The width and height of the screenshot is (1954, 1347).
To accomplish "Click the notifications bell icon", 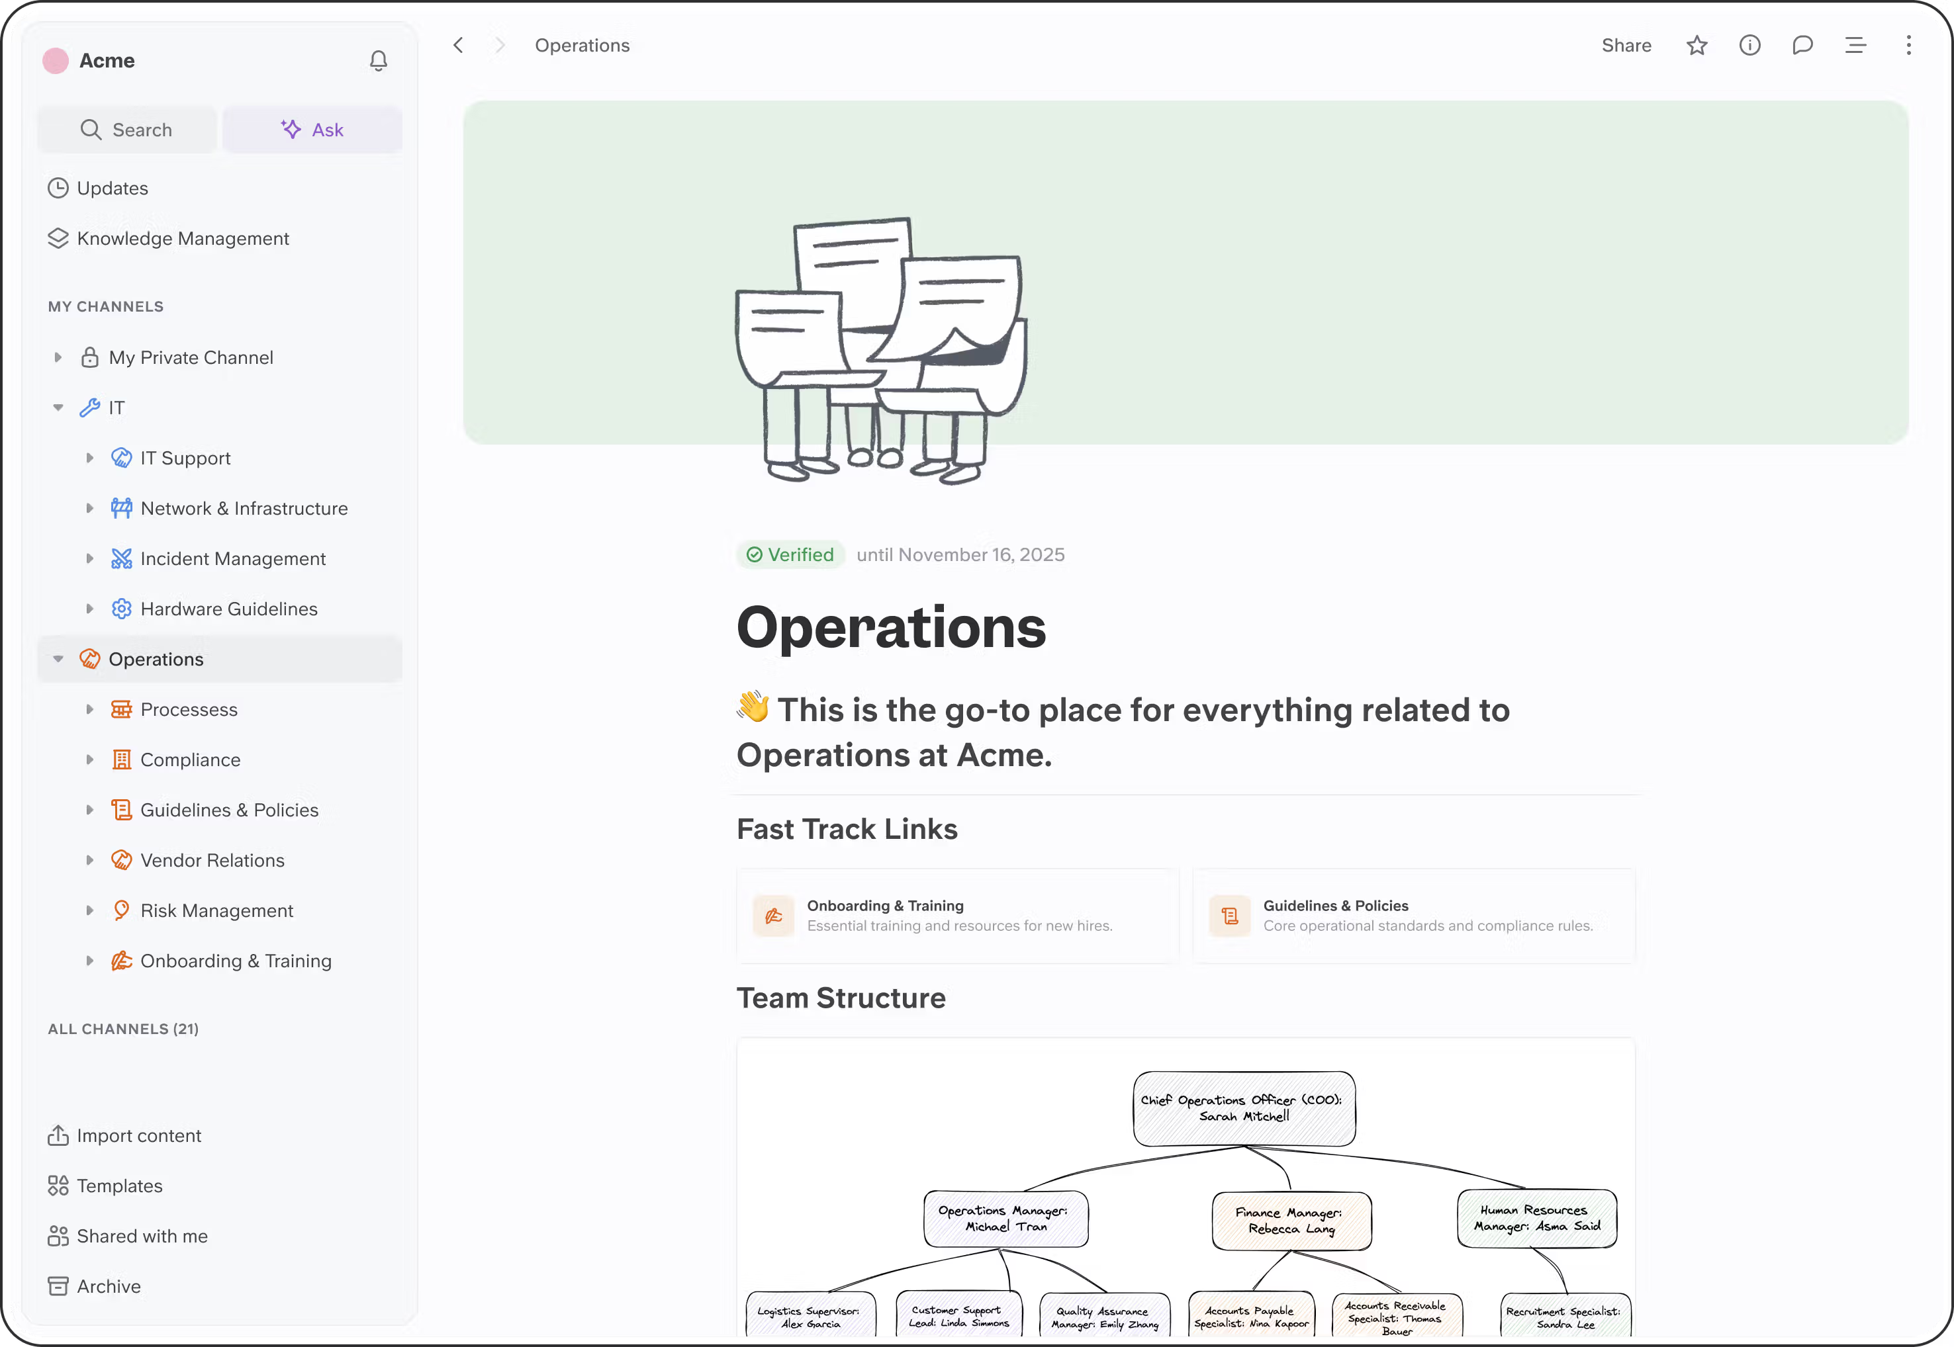I will pos(379,61).
